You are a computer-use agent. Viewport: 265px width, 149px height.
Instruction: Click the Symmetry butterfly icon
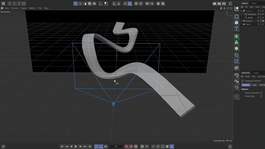[x=147, y=4]
